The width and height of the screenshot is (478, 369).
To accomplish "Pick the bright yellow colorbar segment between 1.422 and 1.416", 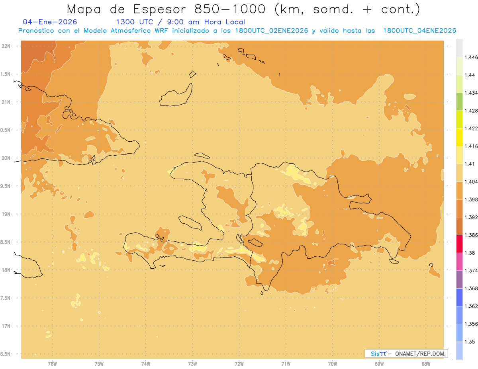I will pyautogui.click(x=459, y=137).
